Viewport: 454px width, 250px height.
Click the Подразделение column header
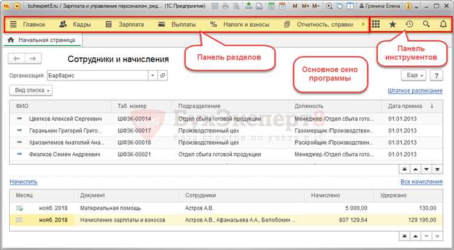click(230, 106)
